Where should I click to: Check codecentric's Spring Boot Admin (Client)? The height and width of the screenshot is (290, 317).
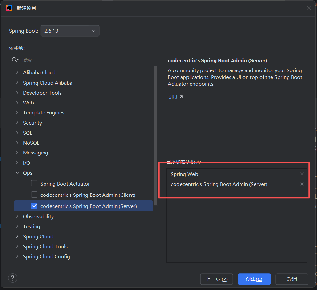34,195
